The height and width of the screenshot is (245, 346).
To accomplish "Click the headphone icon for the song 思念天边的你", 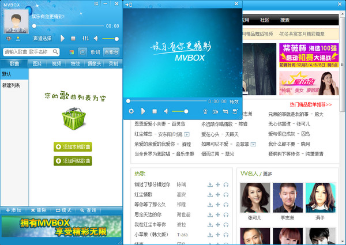I will [x=226, y=214].
